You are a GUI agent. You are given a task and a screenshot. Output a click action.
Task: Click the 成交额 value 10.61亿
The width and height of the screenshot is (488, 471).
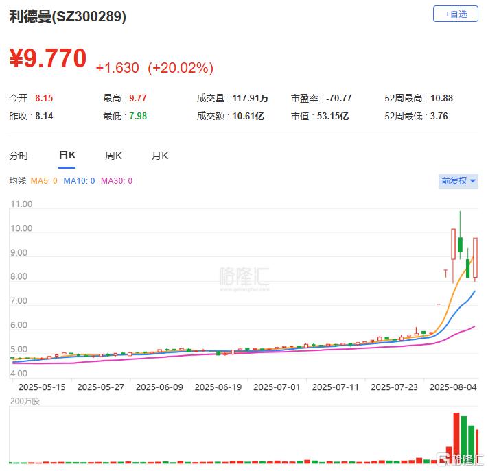click(248, 117)
